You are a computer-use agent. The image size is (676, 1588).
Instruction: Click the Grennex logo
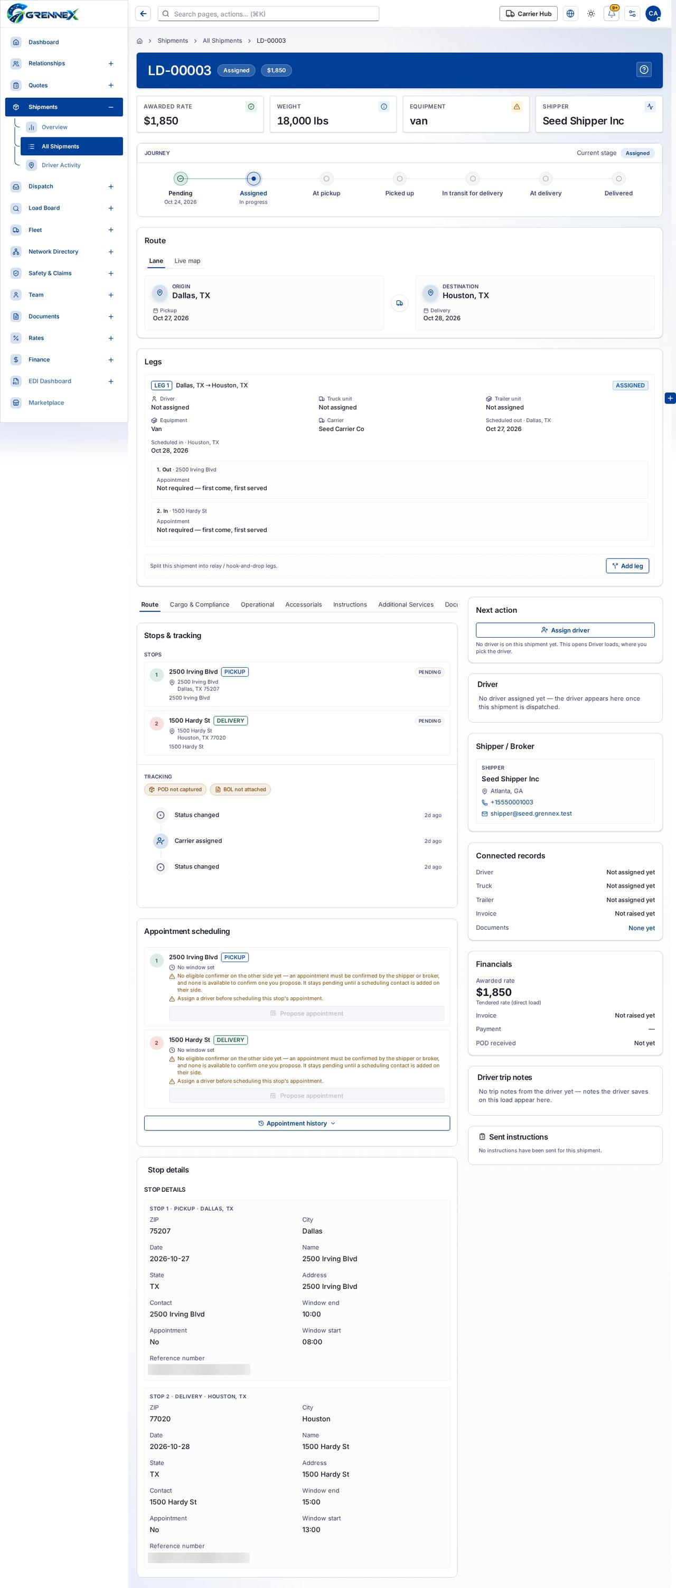43,13
